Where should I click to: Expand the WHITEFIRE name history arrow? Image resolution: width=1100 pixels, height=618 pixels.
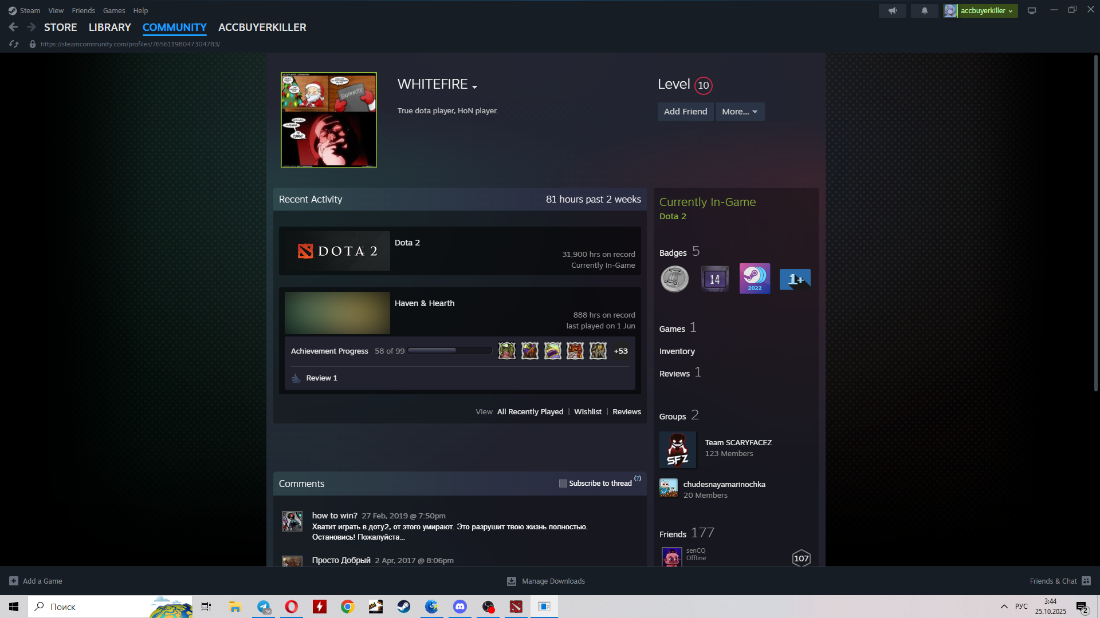point(474,87)
